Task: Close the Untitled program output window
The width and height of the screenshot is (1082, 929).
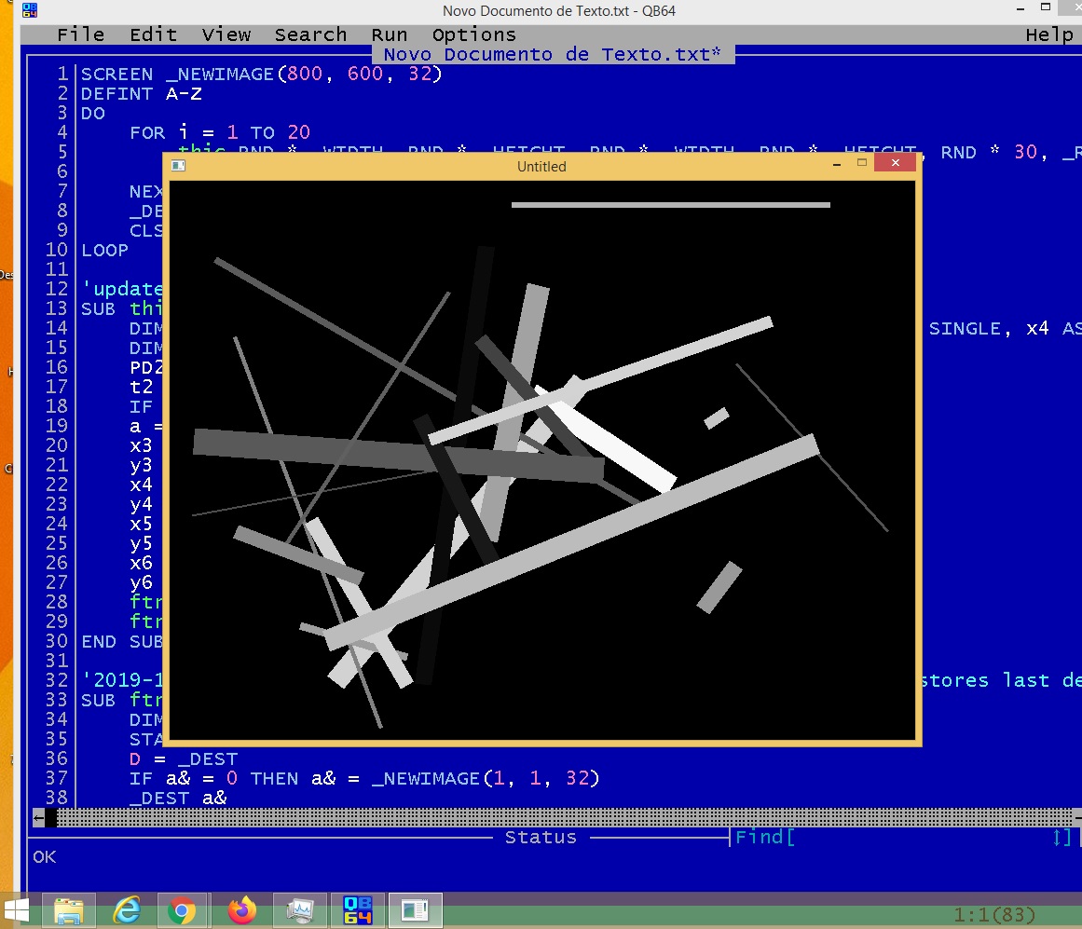Action: [x=896, y=164]
